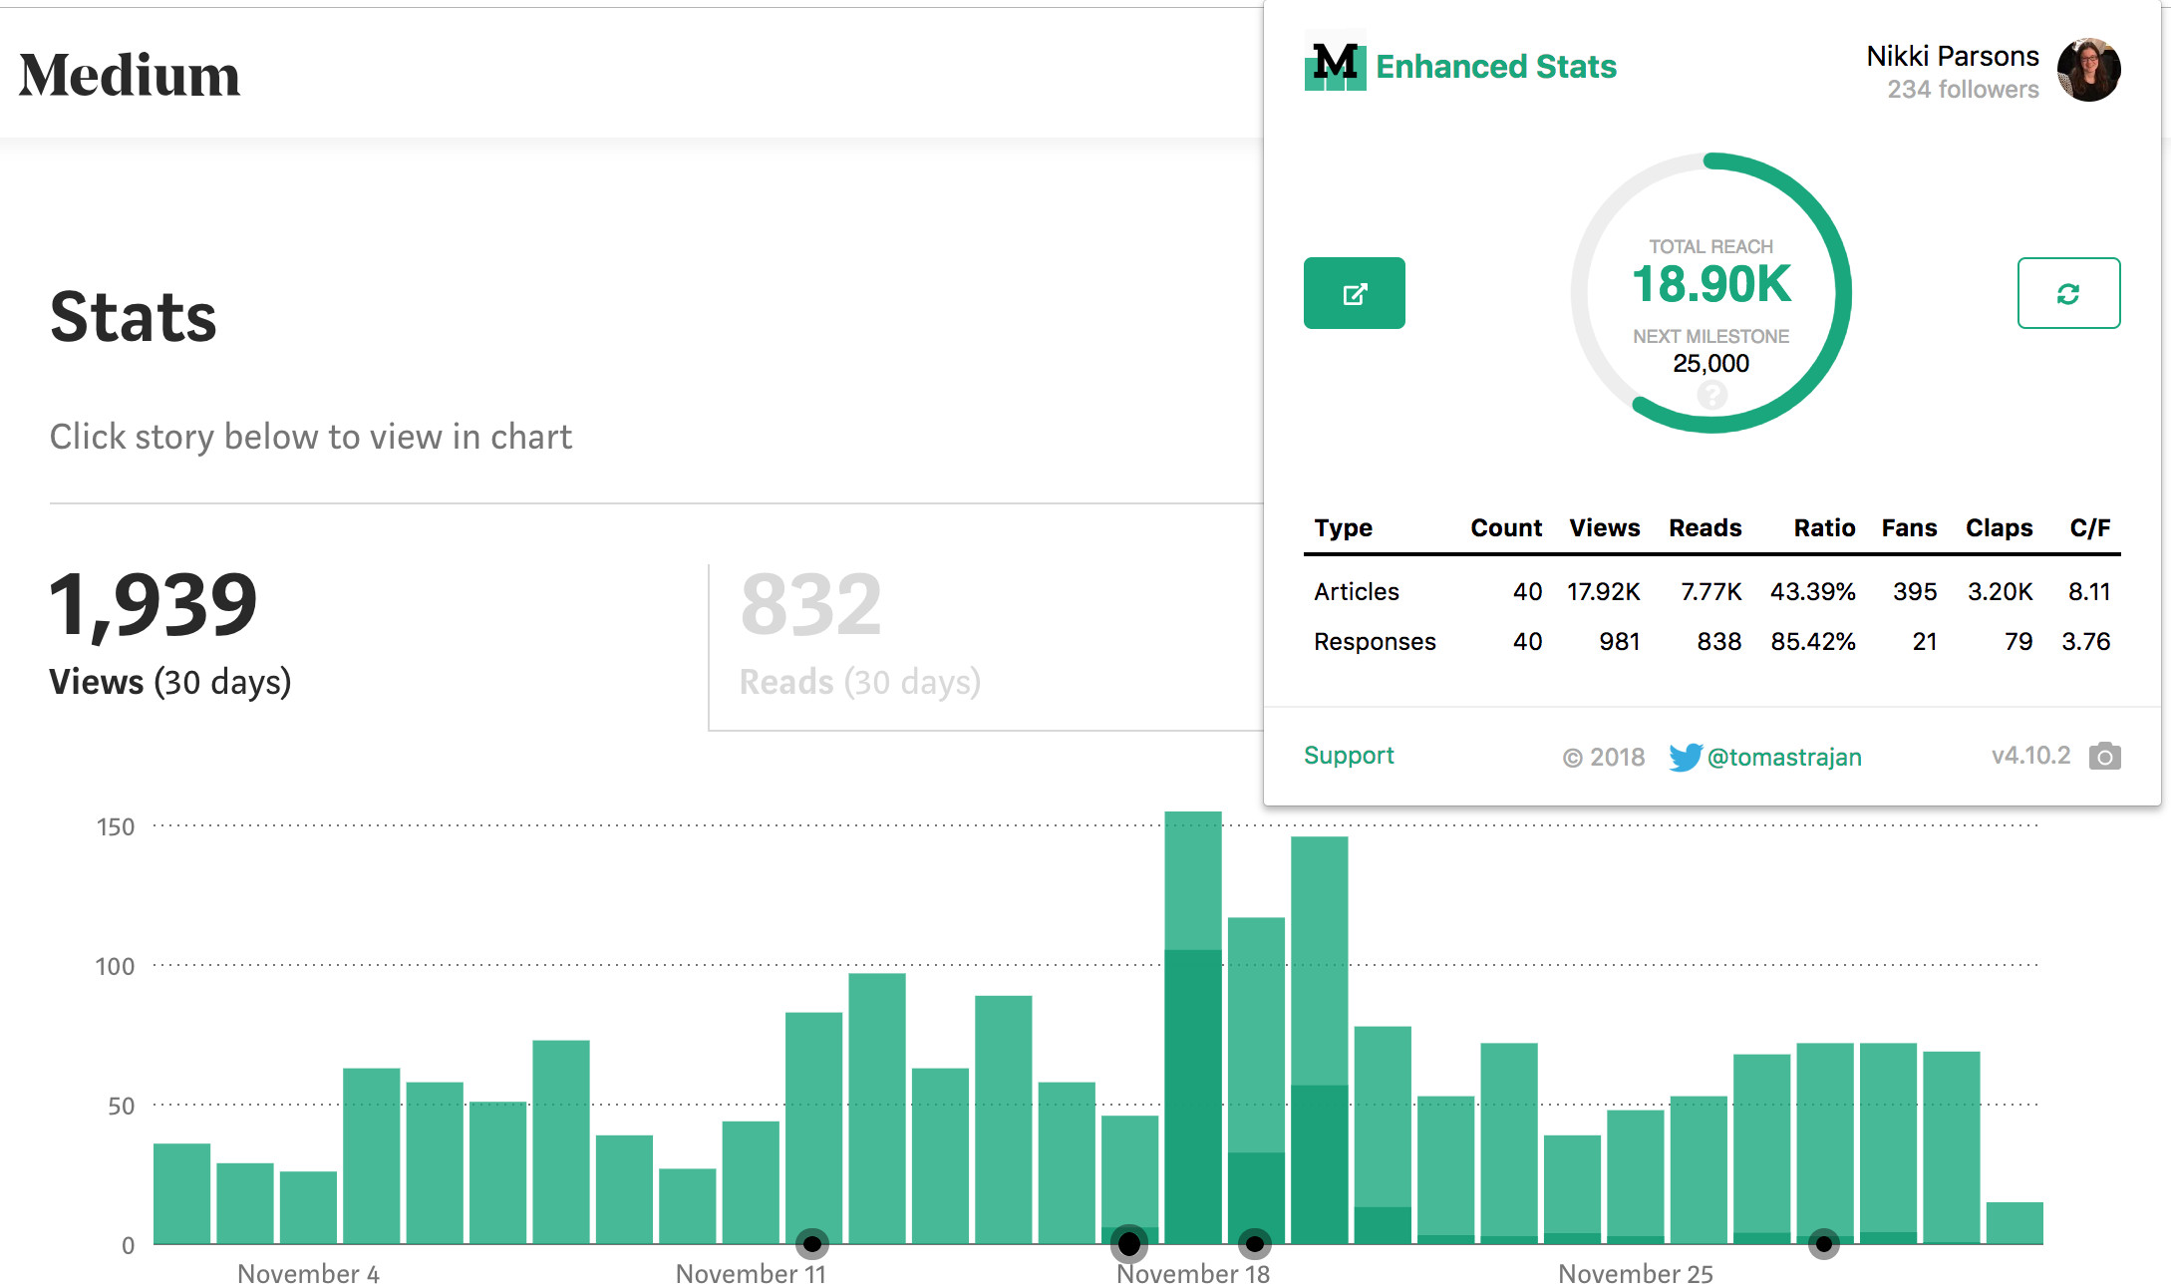Screen dimensions: 2171x1286
Task: Click the 234 followers text
Action: pyautogui.click(x=1963, y=89)
